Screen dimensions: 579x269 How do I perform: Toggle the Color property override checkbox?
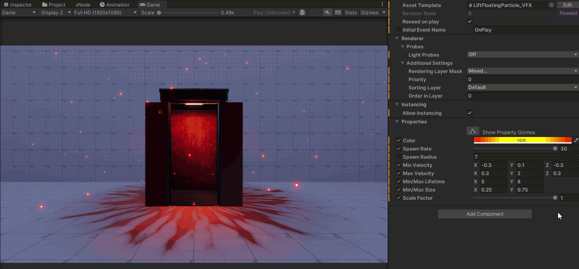point(399,140)
